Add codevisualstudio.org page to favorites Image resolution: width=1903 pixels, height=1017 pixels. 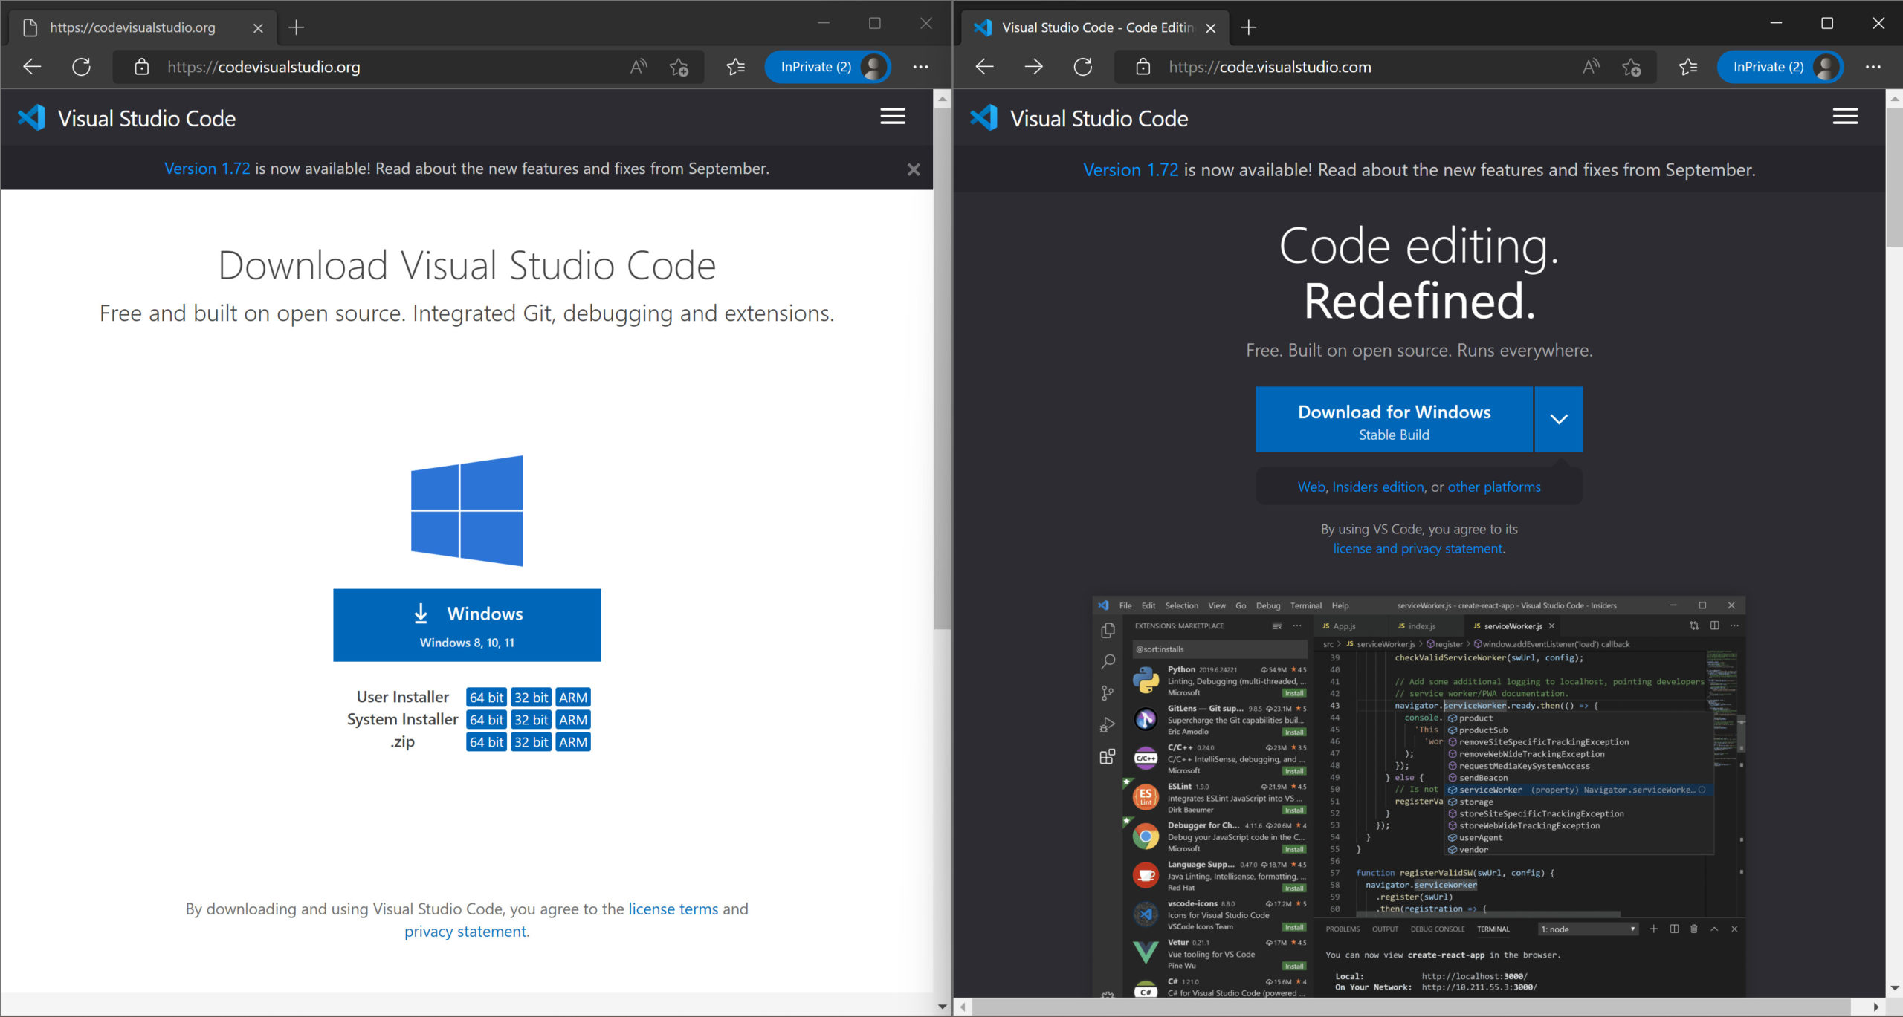[x=679, y=67]
